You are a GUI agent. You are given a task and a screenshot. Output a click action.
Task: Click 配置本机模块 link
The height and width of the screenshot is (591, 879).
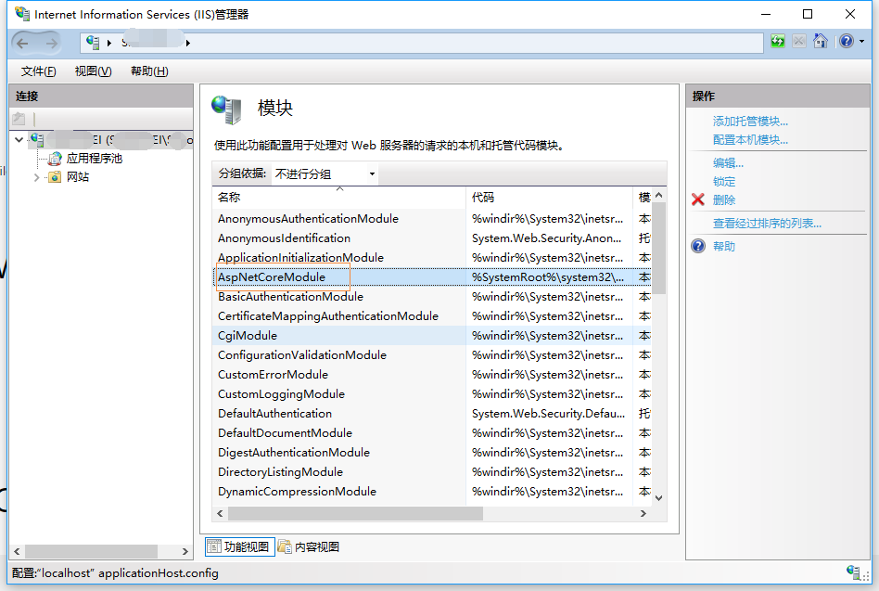pos(750,140)
